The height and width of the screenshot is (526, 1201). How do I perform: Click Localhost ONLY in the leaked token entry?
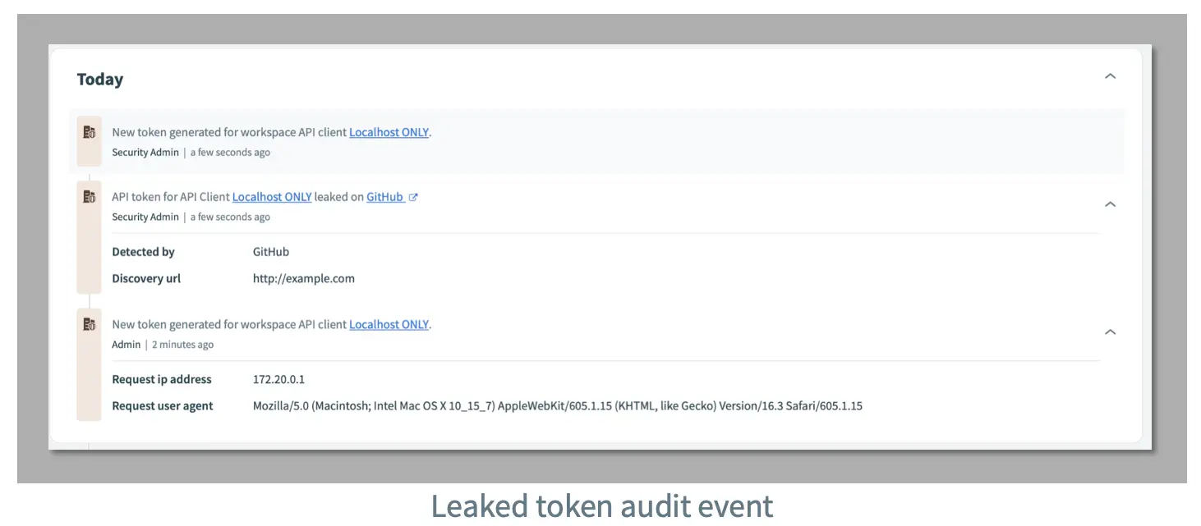coord(272,196)
